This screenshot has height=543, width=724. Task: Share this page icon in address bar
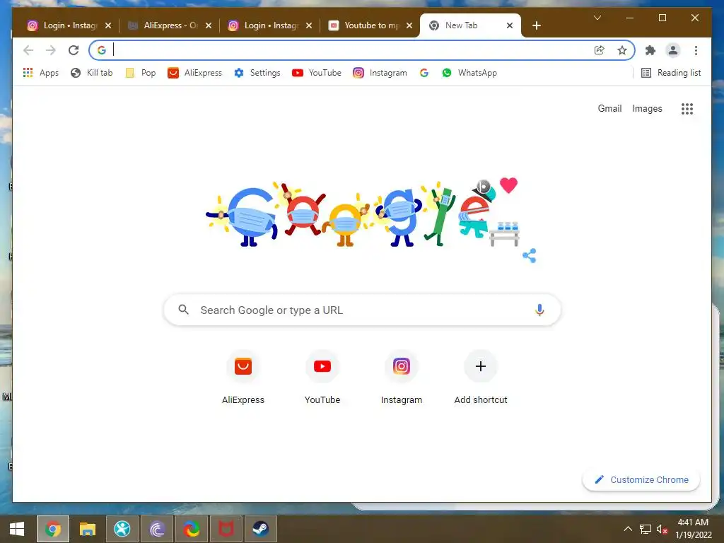point(600,50)
